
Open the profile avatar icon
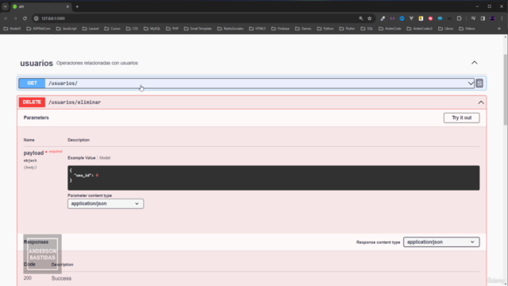tap(492, 18)
